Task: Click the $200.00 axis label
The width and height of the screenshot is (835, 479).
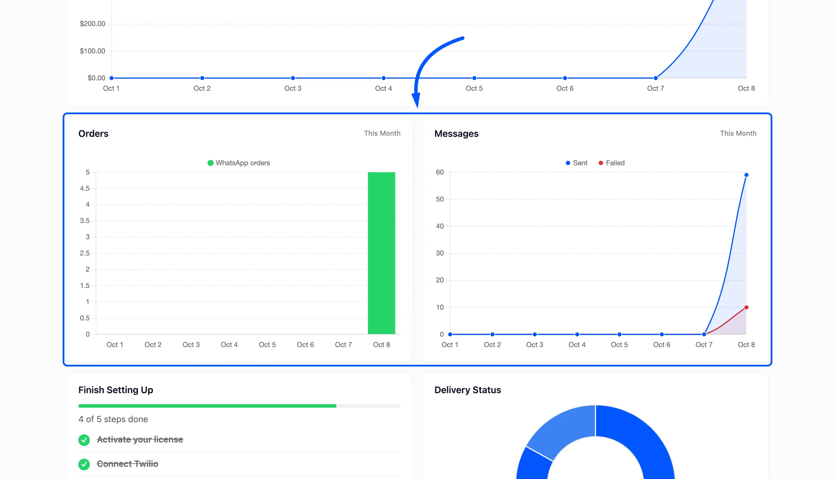Action: (x=92, y=24)
